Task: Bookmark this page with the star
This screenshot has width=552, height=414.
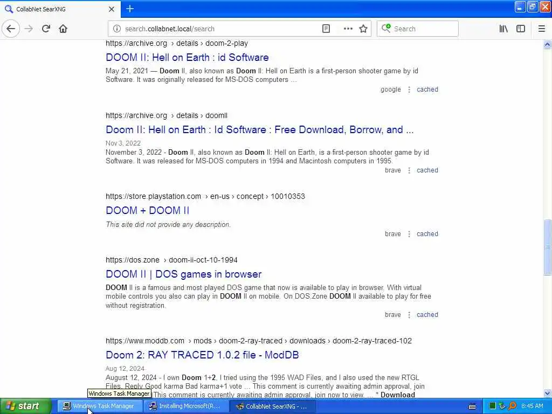Action: click(x=363, y=29)
